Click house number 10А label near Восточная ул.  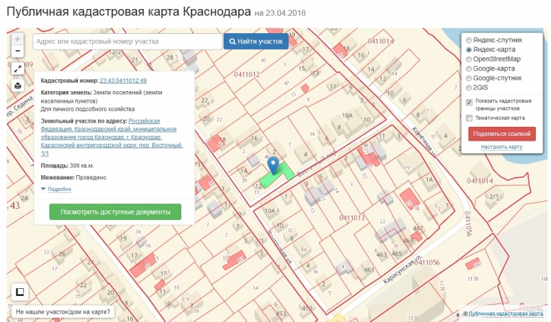click(x=270, y=211)
